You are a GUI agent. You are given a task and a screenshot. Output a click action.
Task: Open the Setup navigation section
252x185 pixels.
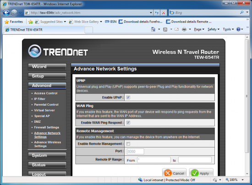(x=47, y=76)
